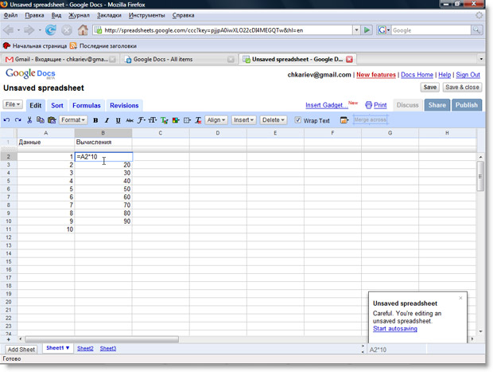Switch to the Revisions tab
The image size is (493, 372).
click(124, 105)
